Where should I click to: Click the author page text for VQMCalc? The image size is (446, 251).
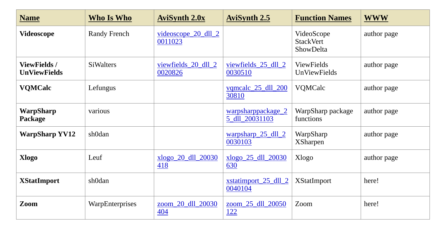[x=381, y=88]
